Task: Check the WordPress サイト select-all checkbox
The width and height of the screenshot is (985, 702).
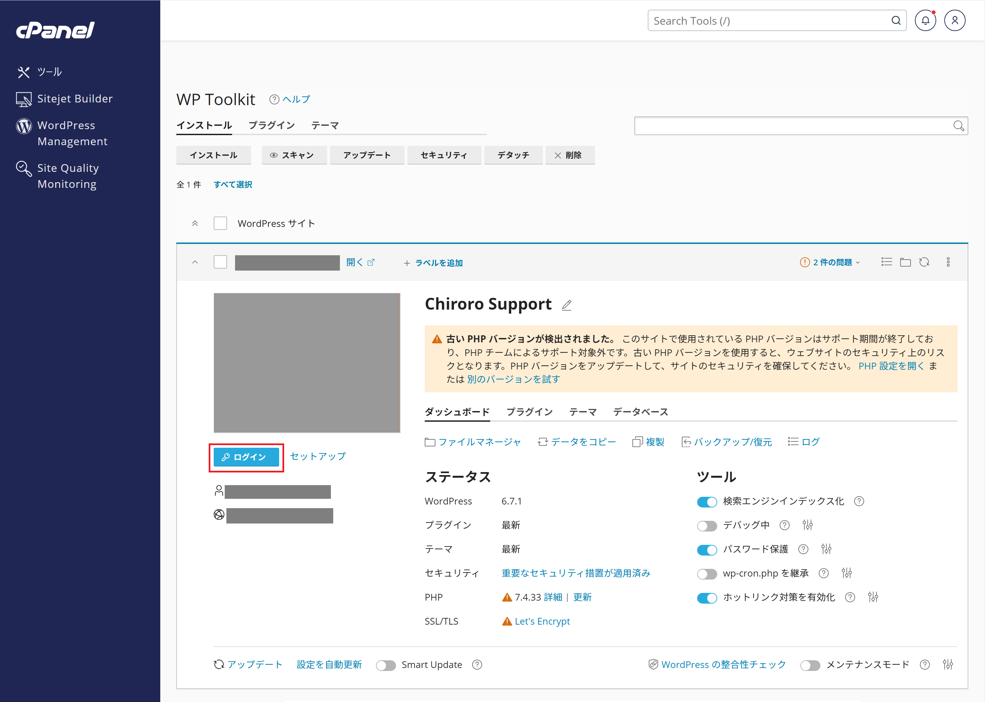Action: pos(220,223)
